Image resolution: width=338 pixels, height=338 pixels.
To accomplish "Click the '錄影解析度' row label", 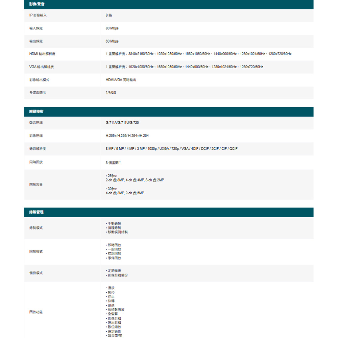I will tap(38, 148).
